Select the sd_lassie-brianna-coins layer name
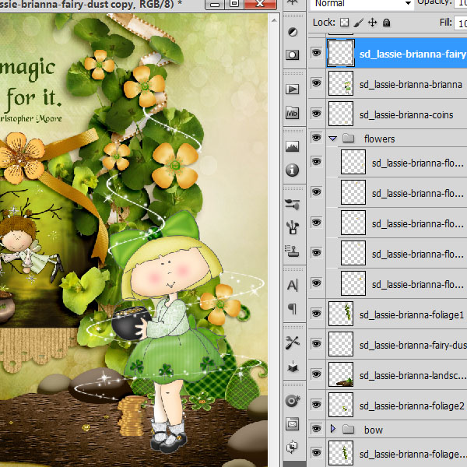 click(406, 114)
